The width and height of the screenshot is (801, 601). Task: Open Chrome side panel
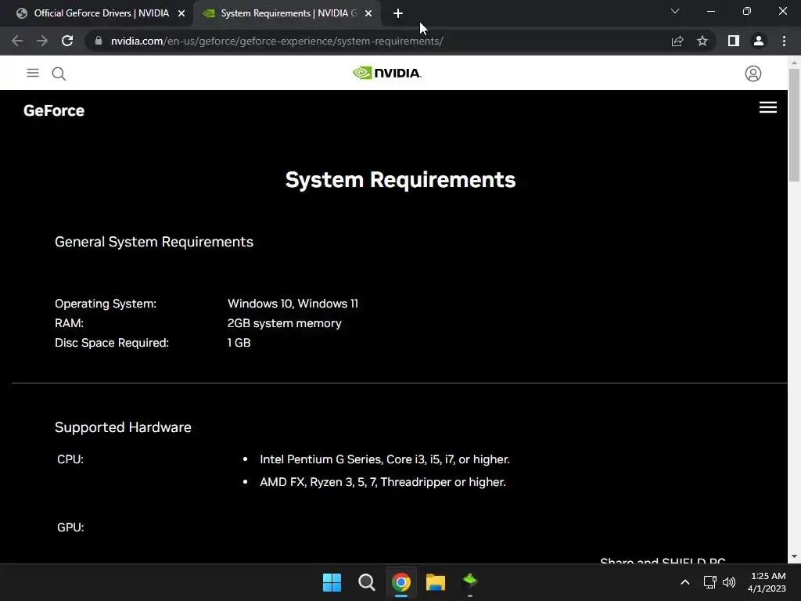[734, 41]
